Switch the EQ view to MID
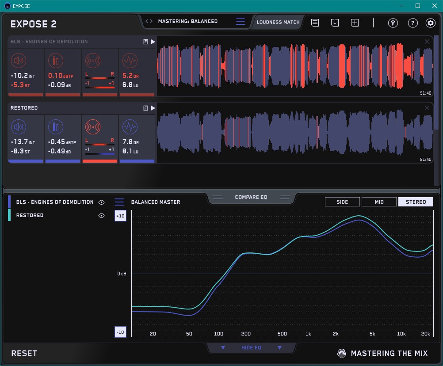The width and height of the screenshot is (443, 366). pos(378,202)
